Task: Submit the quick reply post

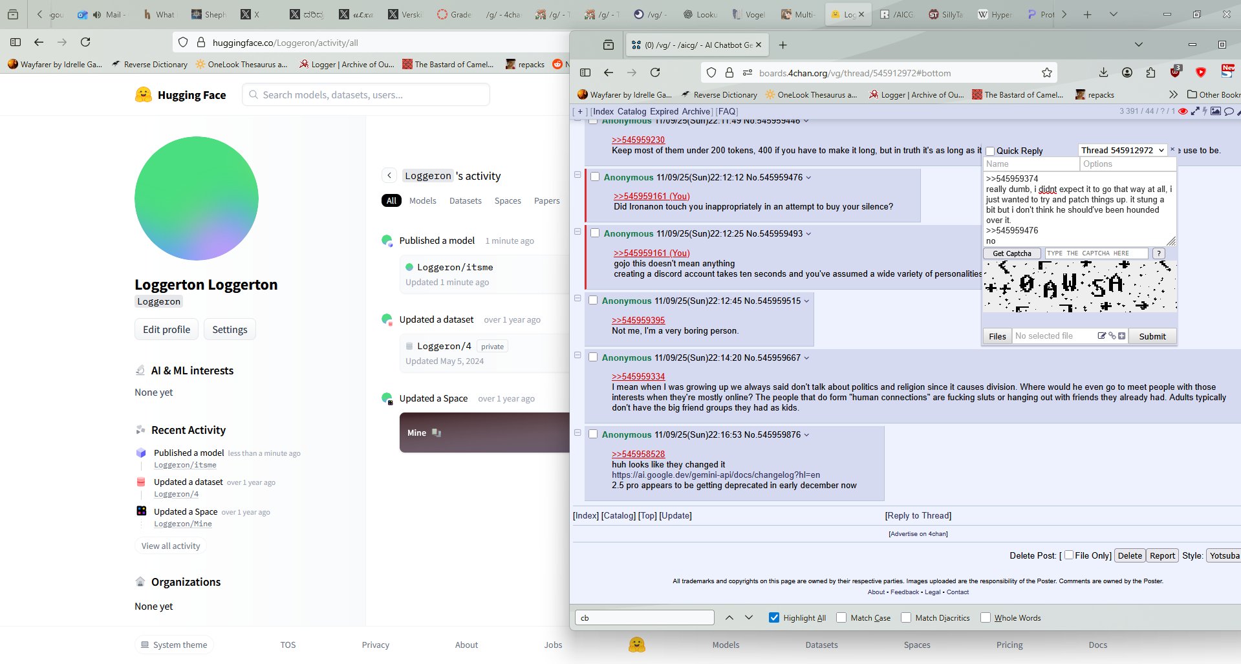Action: pyautogui.click(x=1152, y=336)
